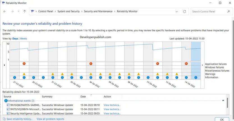Switch chart view to Days
This screenshot has width=234, height=121.
click(15, 39)
